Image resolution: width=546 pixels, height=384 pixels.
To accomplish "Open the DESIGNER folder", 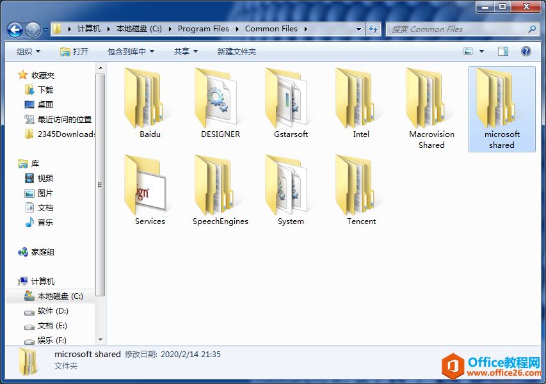I will [220, 104].
